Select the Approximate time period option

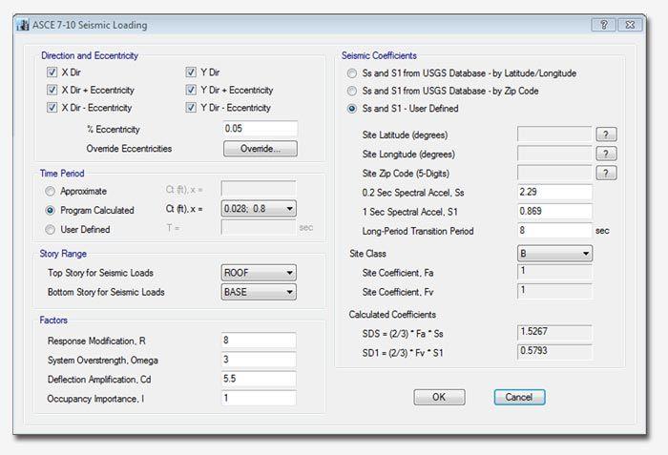pos(51,191)
